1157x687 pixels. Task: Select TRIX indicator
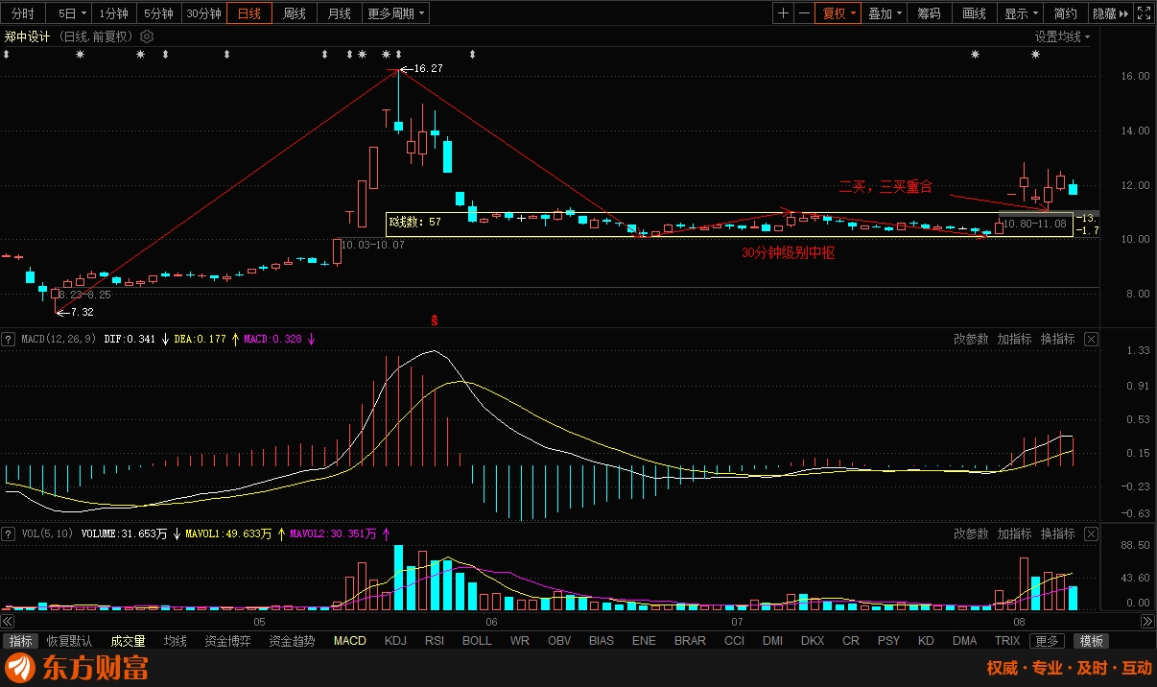click(x=1007, y=641)
